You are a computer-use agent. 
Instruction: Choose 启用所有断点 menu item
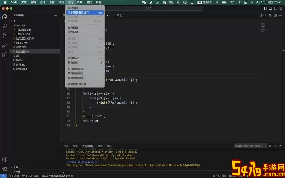85,69
